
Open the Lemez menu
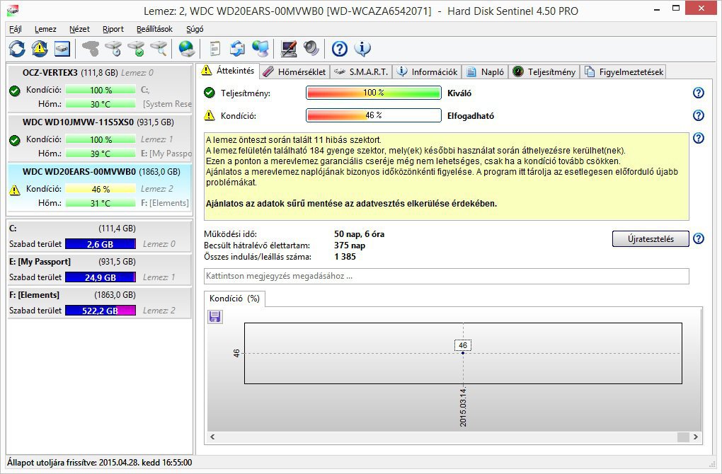[45, 29]
